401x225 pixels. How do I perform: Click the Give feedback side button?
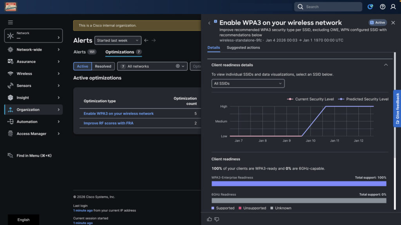tap(397, 109)
